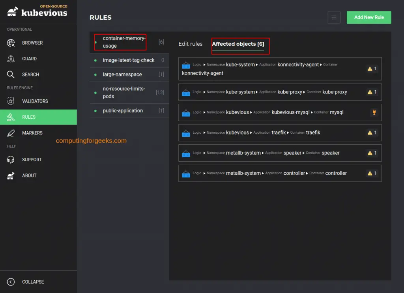Viewport: 404px width, 293px height.
Task: Select public-application rule
Action: click(129, 111)
